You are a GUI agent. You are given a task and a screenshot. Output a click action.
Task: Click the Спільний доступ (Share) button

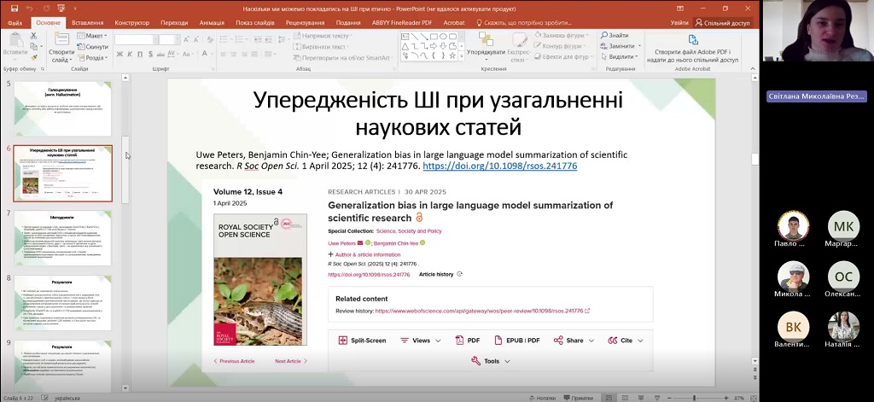click(x=721, y=23)
